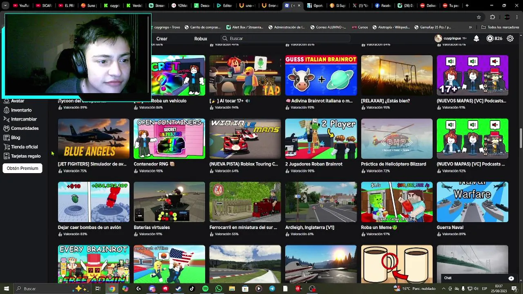
Task: Switch to the YouTube browser tab
Action: pyautogui.click(x=21, y=6)
